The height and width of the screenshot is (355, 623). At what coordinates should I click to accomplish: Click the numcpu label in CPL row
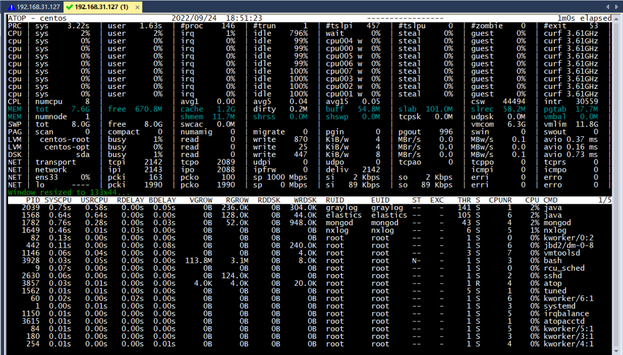pyautogui.click(x=48, y=102)
